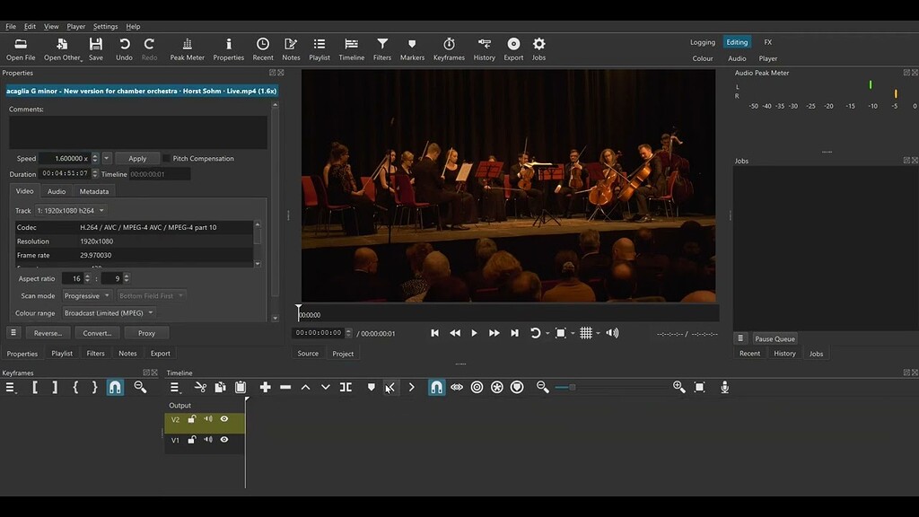Mute the V1 track audio
Image resolution: width=919 pixels, height=517 pixels.
pos(208,440)
